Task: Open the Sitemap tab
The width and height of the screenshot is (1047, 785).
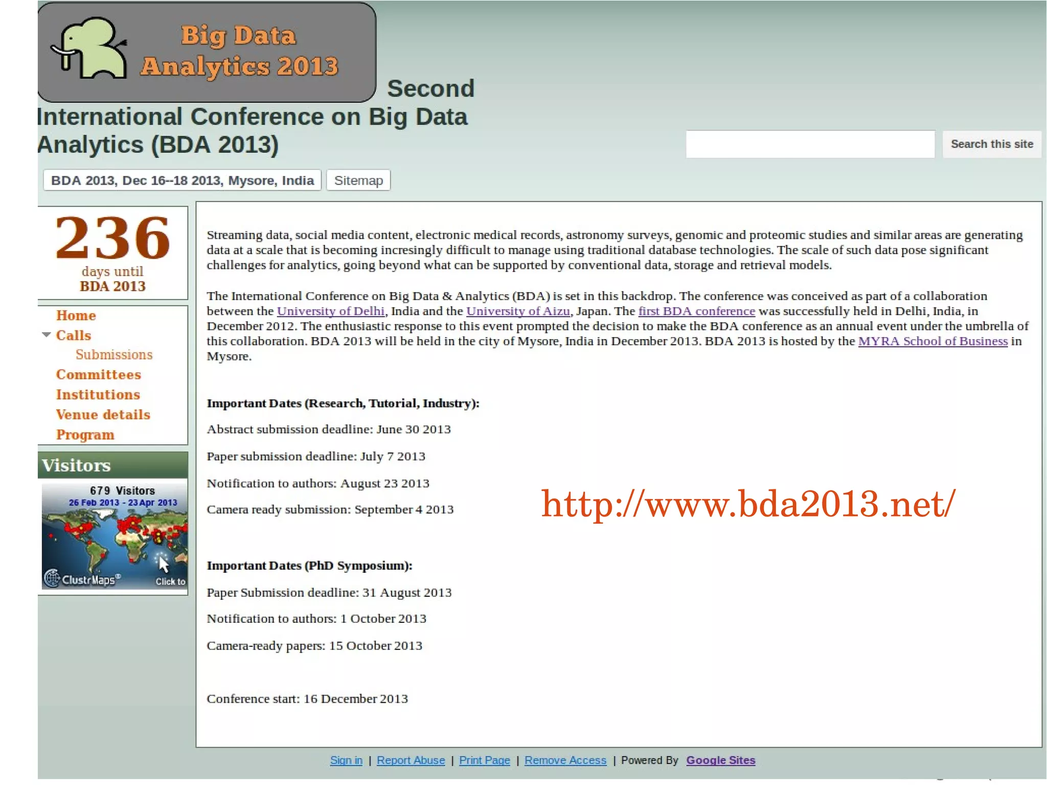Action: pyautogui.click(x=358, y=181)
